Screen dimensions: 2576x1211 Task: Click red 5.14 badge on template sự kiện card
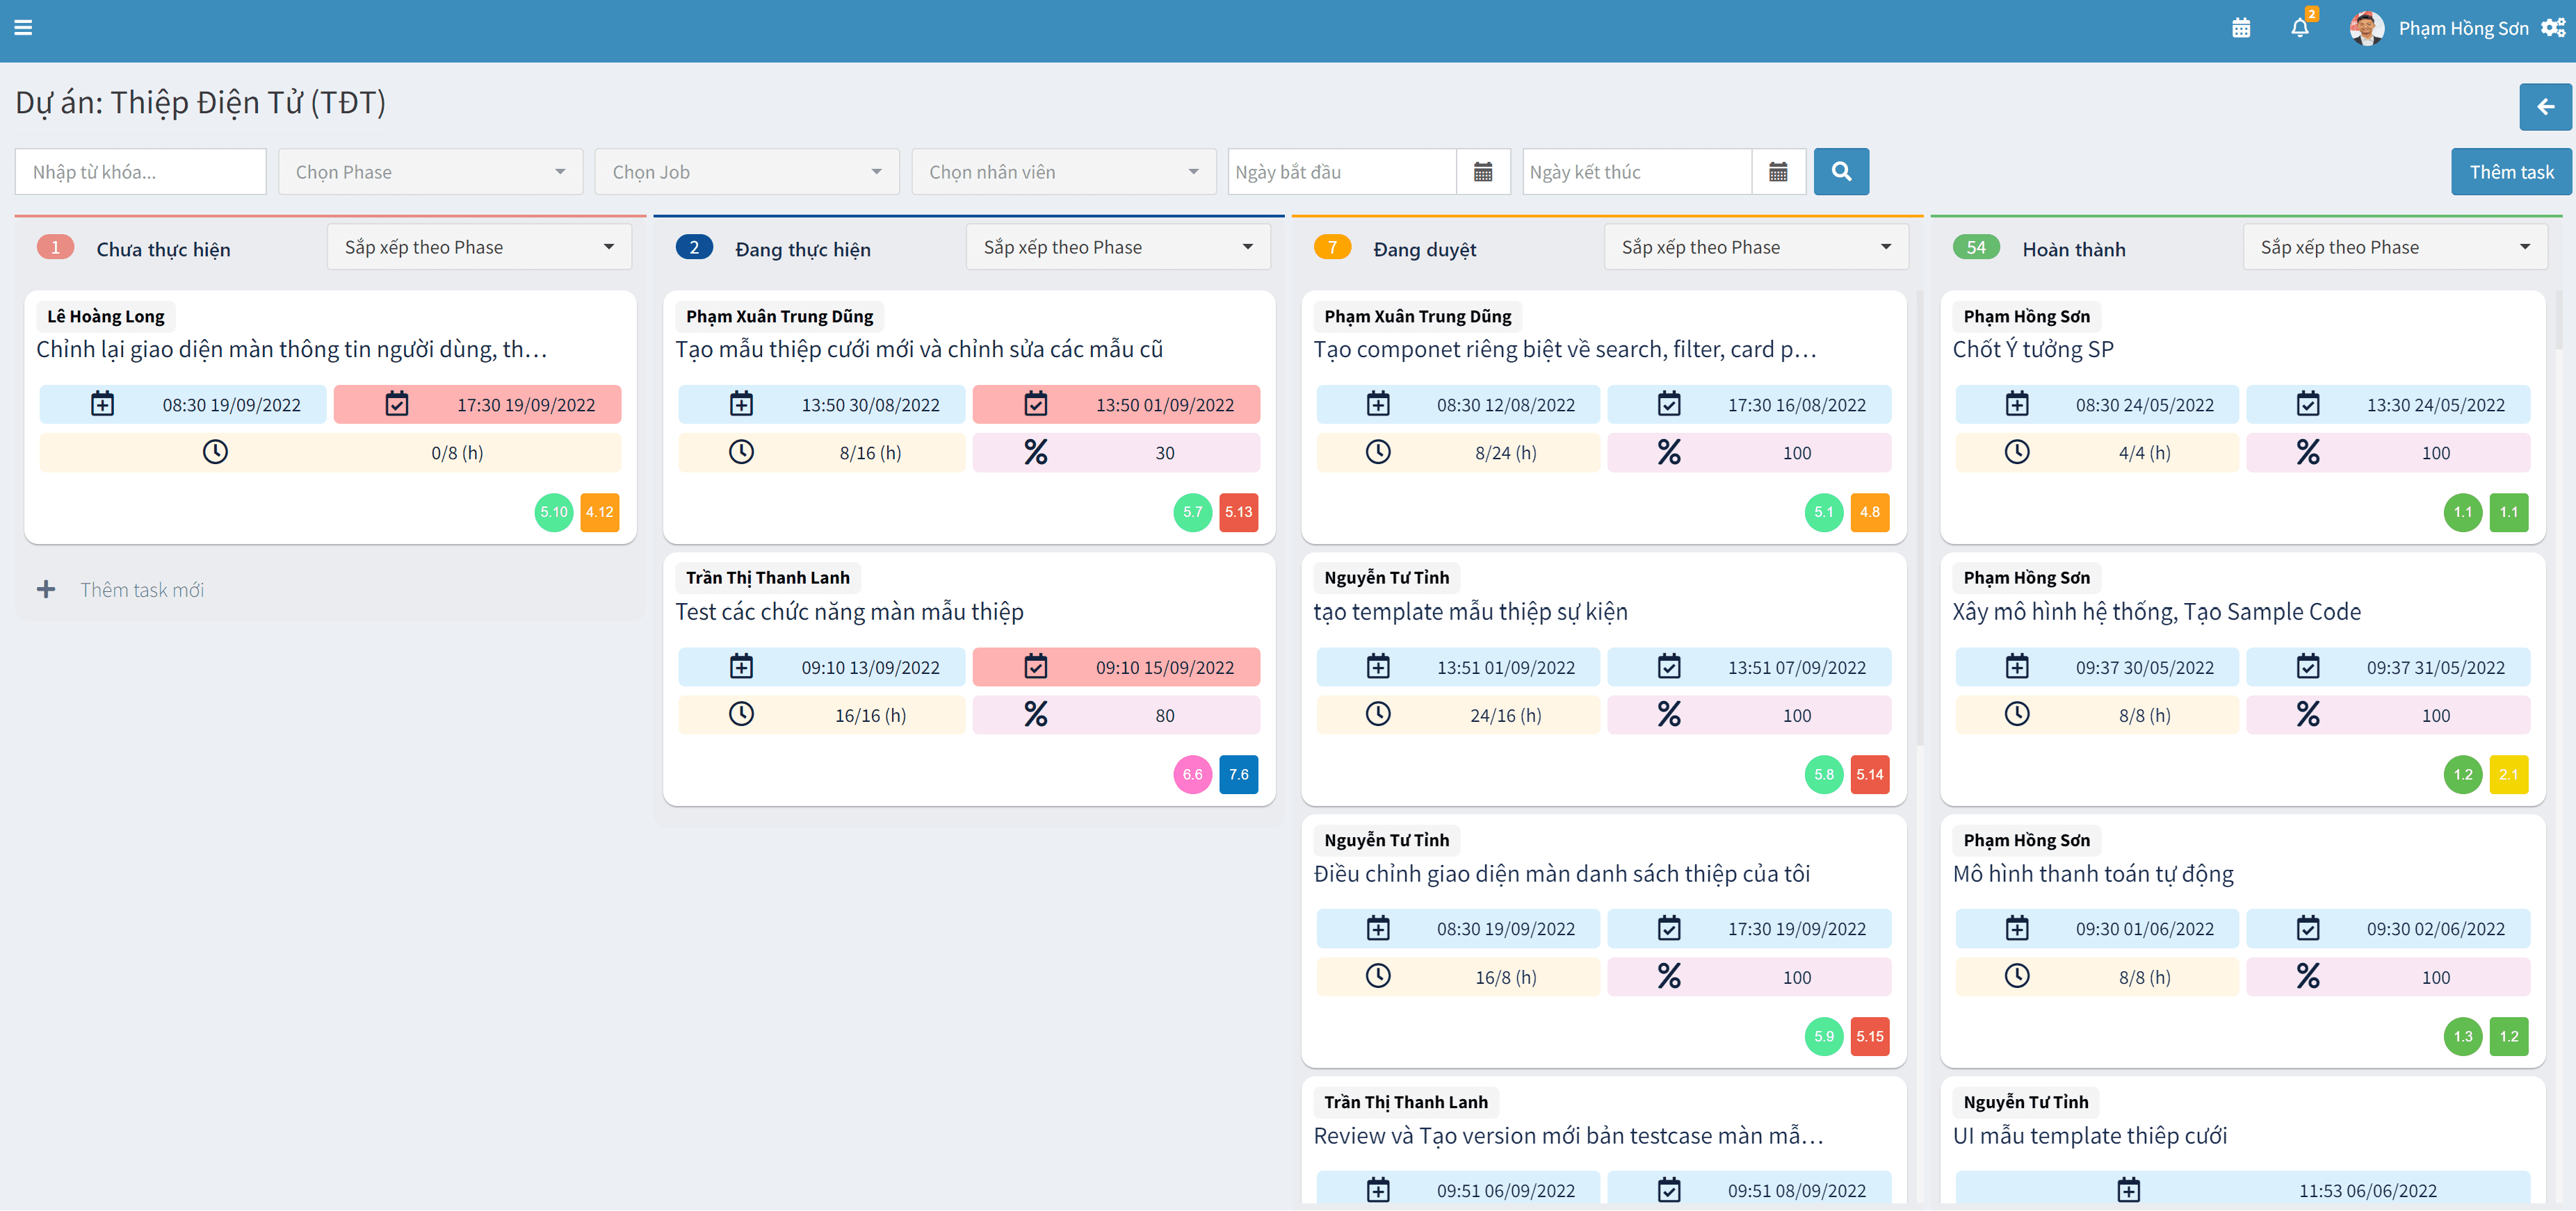(x=1869, y=775)
